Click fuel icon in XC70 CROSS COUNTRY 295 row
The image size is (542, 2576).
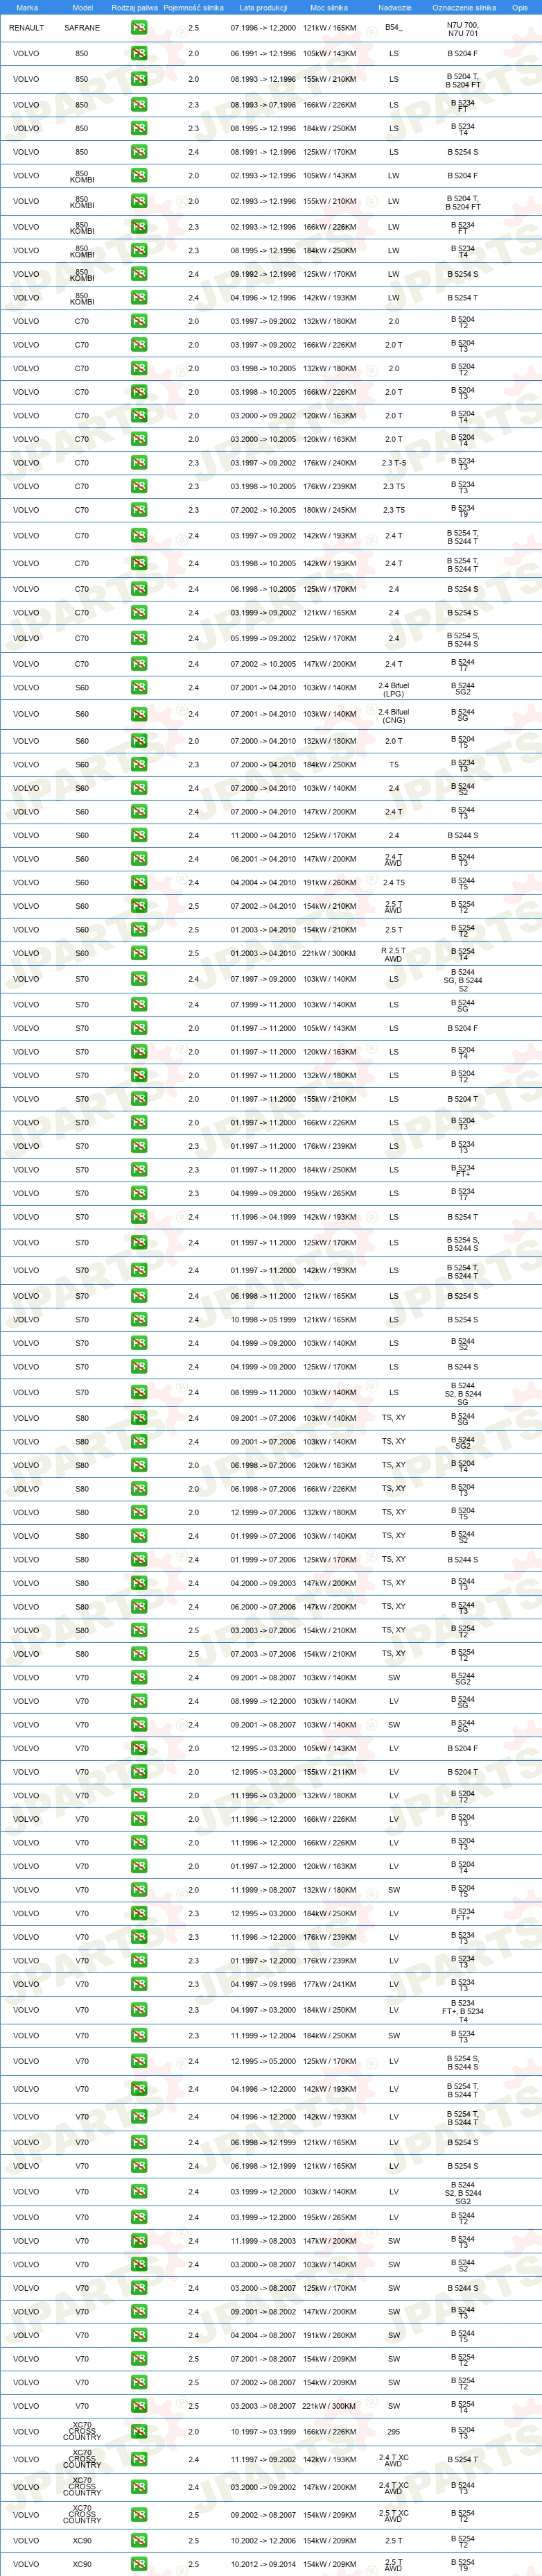coord(139,2431)
